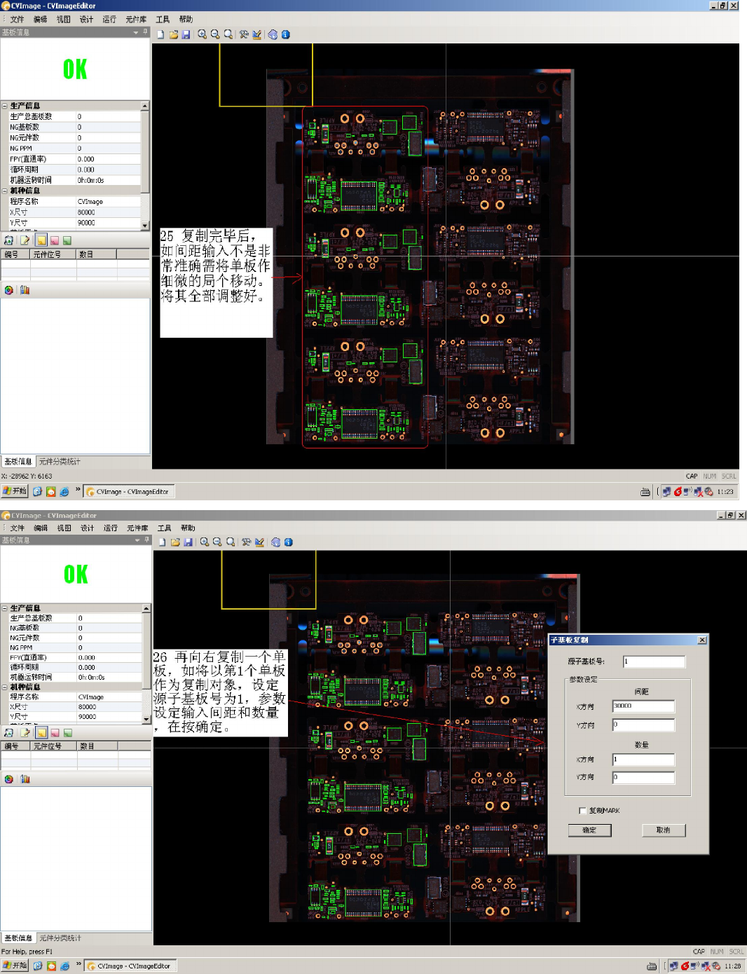Click Zoom out magnifier in upper window toolbar
This screenshot has width=747, height=974.
click(215, 34)
